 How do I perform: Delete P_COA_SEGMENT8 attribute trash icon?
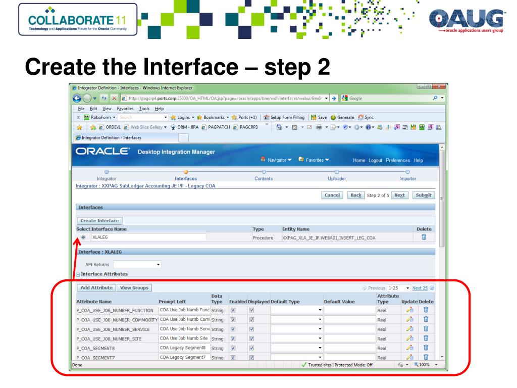(426, 348)
